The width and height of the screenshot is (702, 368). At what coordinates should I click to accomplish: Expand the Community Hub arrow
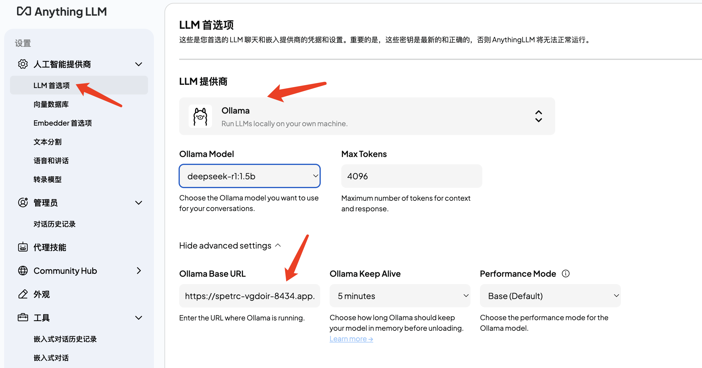139,271
